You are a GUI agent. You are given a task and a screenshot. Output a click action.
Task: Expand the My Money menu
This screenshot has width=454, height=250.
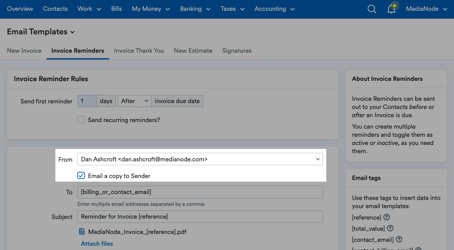pos(151,9)
